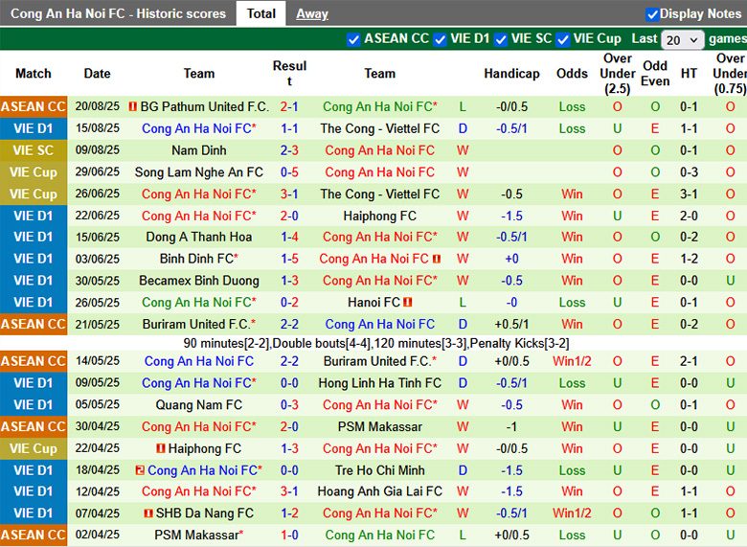
Task: Select VIE Cup league cell on 29/06/25
Action: 34,172
